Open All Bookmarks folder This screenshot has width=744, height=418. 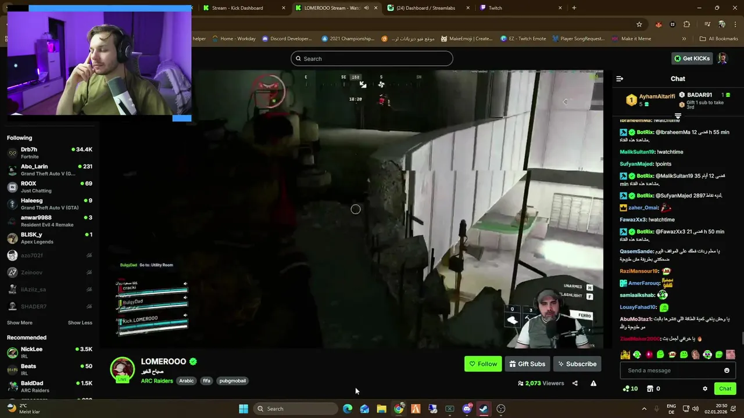point(719,39)
